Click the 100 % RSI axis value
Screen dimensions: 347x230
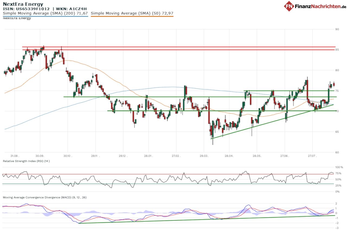[339, 167]
